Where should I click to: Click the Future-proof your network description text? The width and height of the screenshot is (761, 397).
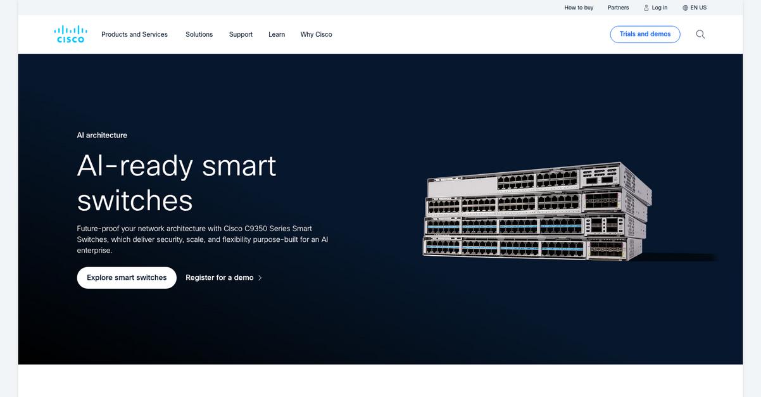coord(203,239)
